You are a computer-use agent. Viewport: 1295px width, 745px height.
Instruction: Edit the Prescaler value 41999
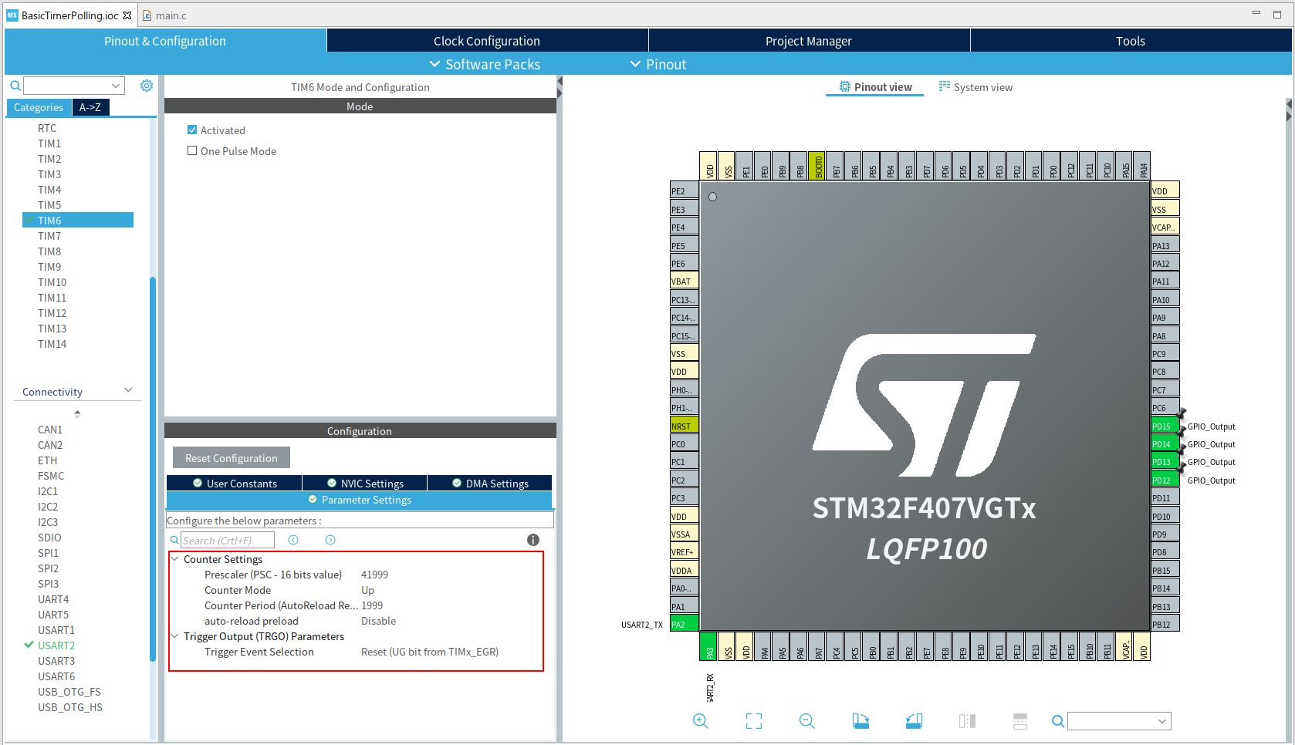point(374,575)
